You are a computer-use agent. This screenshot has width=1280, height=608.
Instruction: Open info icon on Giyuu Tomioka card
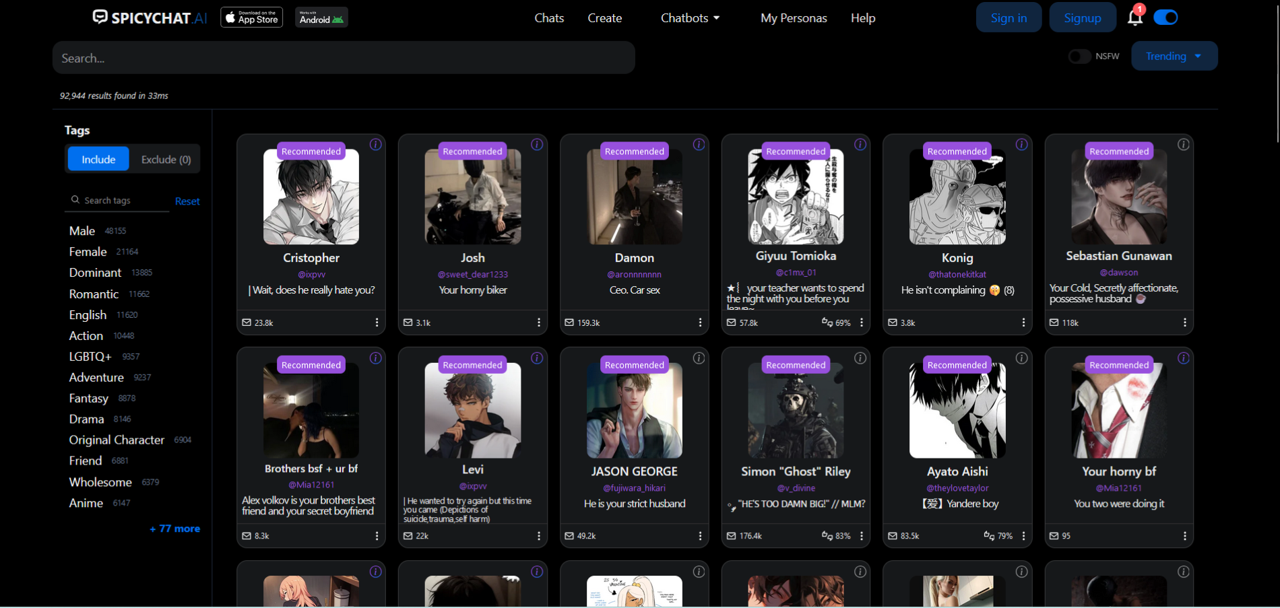tap(860, 144)
